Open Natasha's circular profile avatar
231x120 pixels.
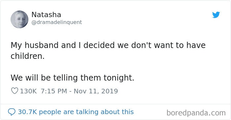19,19
